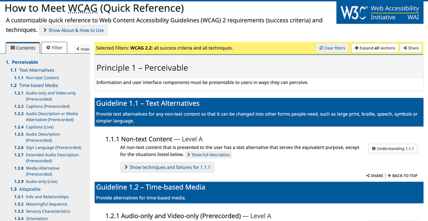Click the Guideline 1.2 – Time-based Media heading
Screen dimensions: 428x221
point(150,187)
